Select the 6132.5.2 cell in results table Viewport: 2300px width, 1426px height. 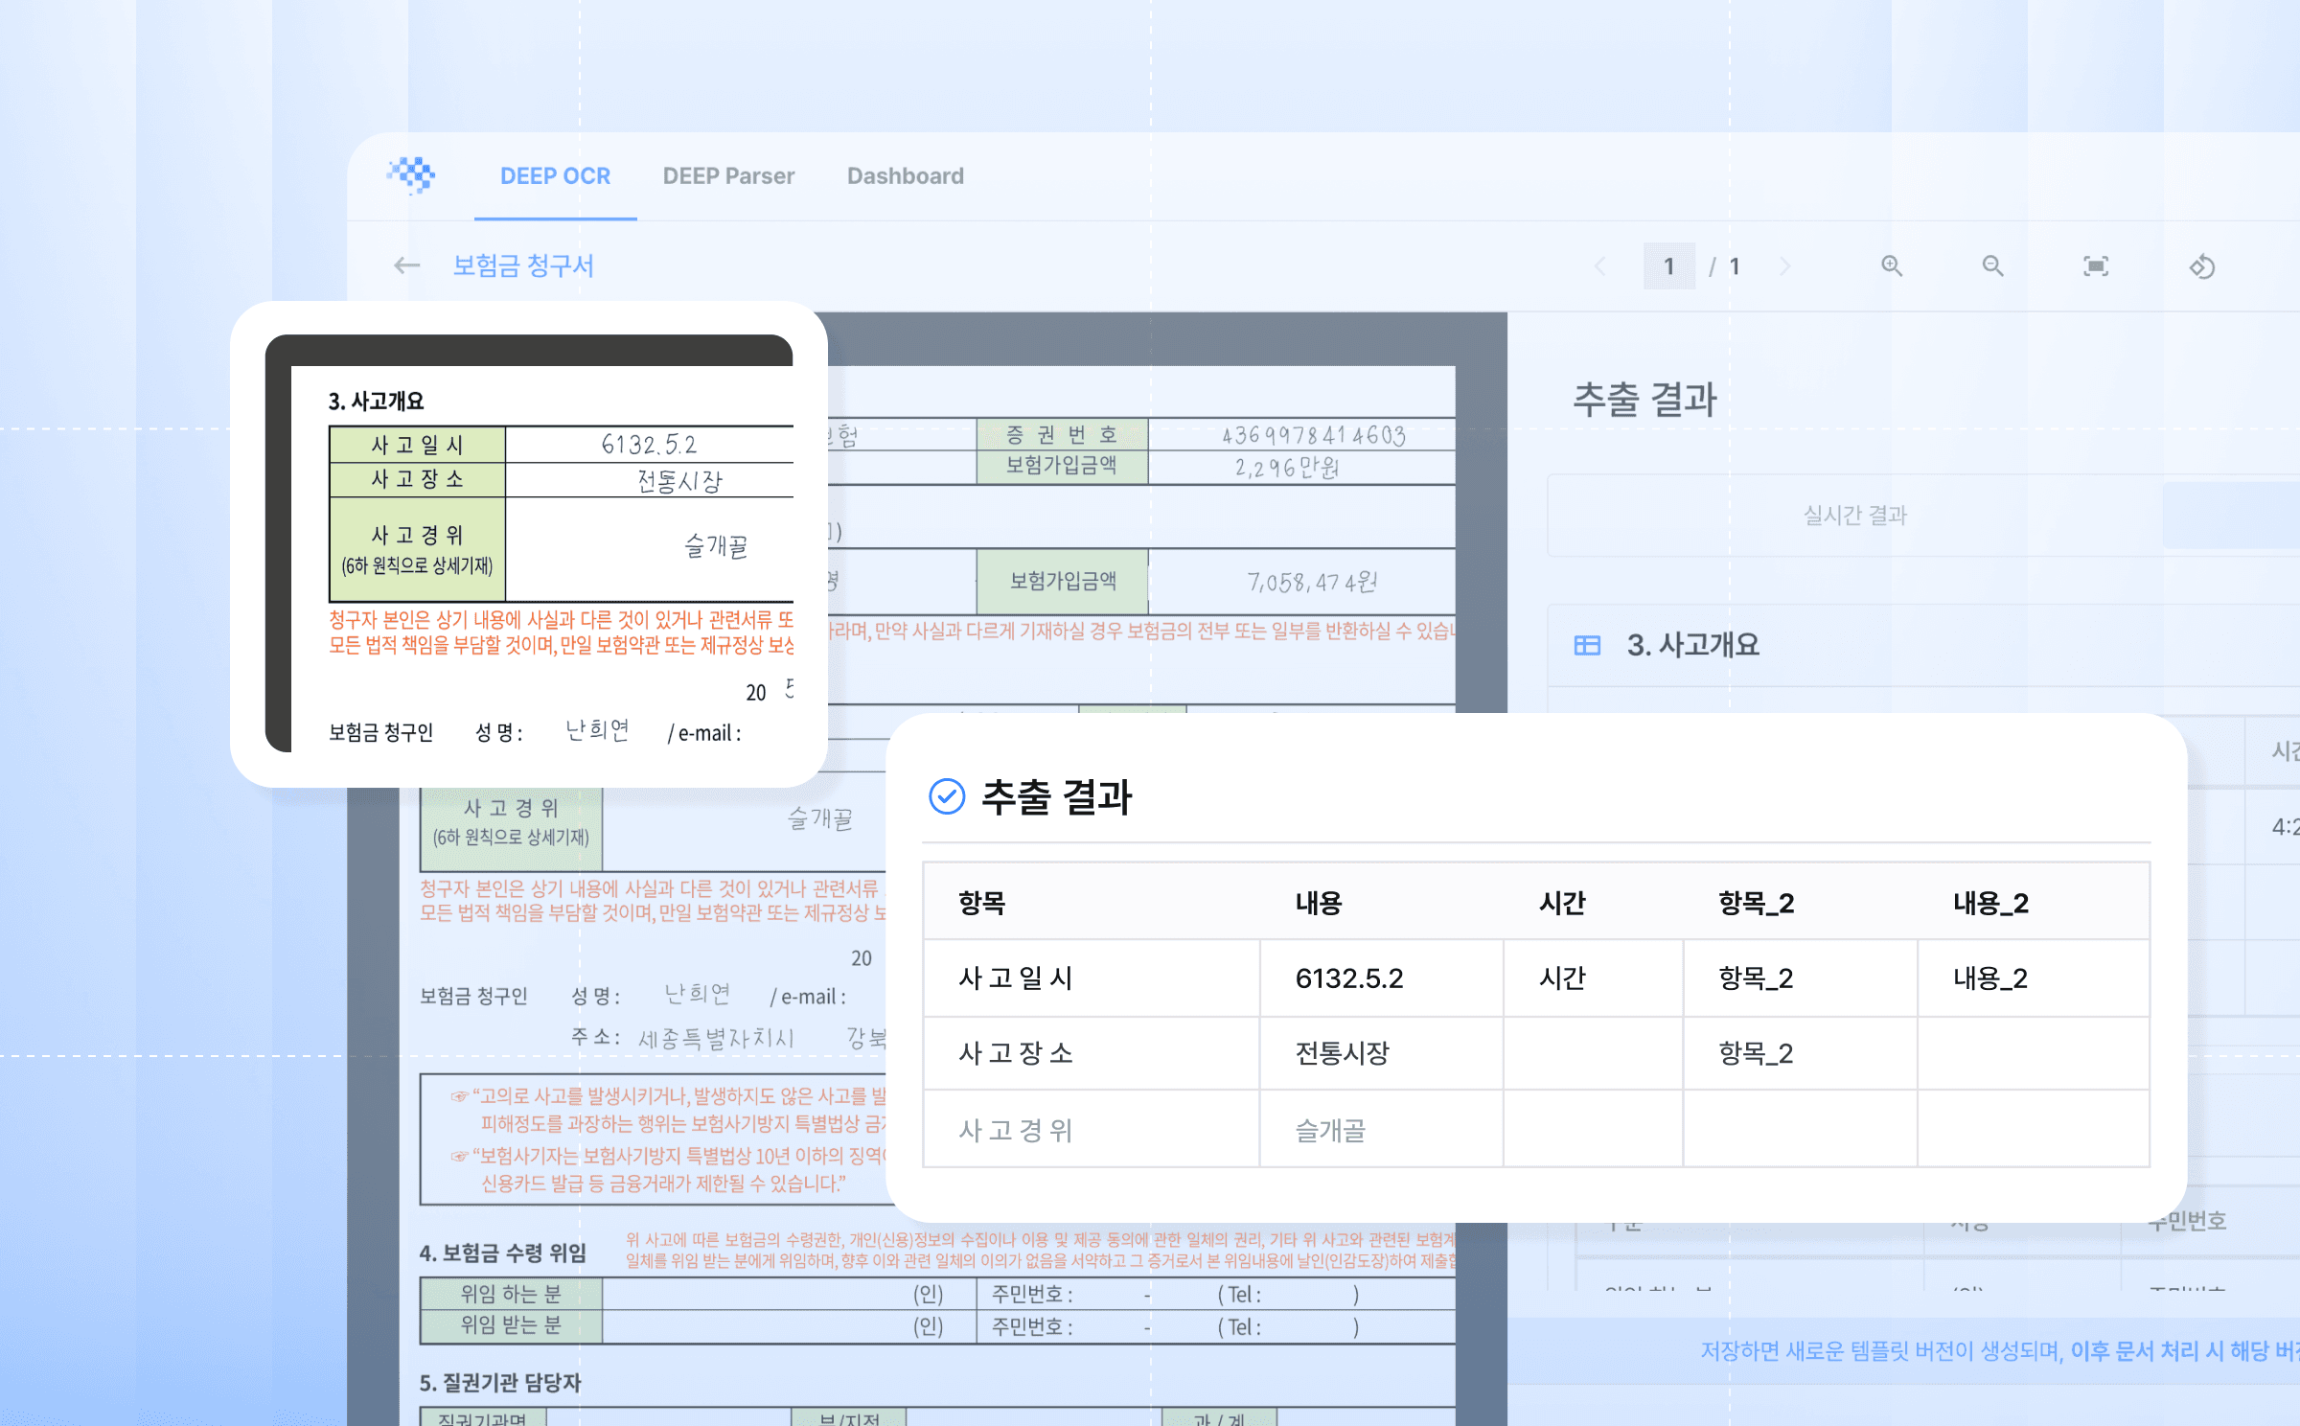point(1349,978)
